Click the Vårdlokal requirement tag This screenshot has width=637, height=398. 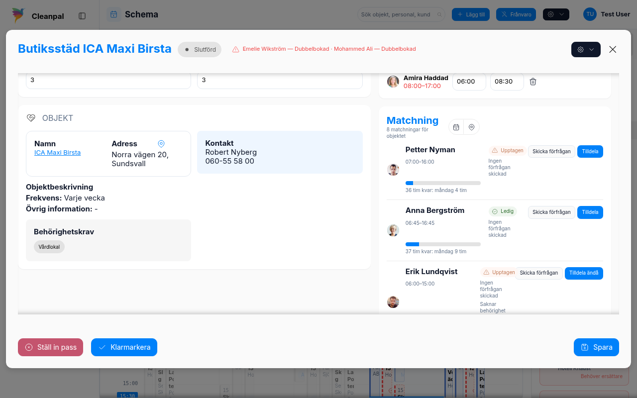pos(49,247)
